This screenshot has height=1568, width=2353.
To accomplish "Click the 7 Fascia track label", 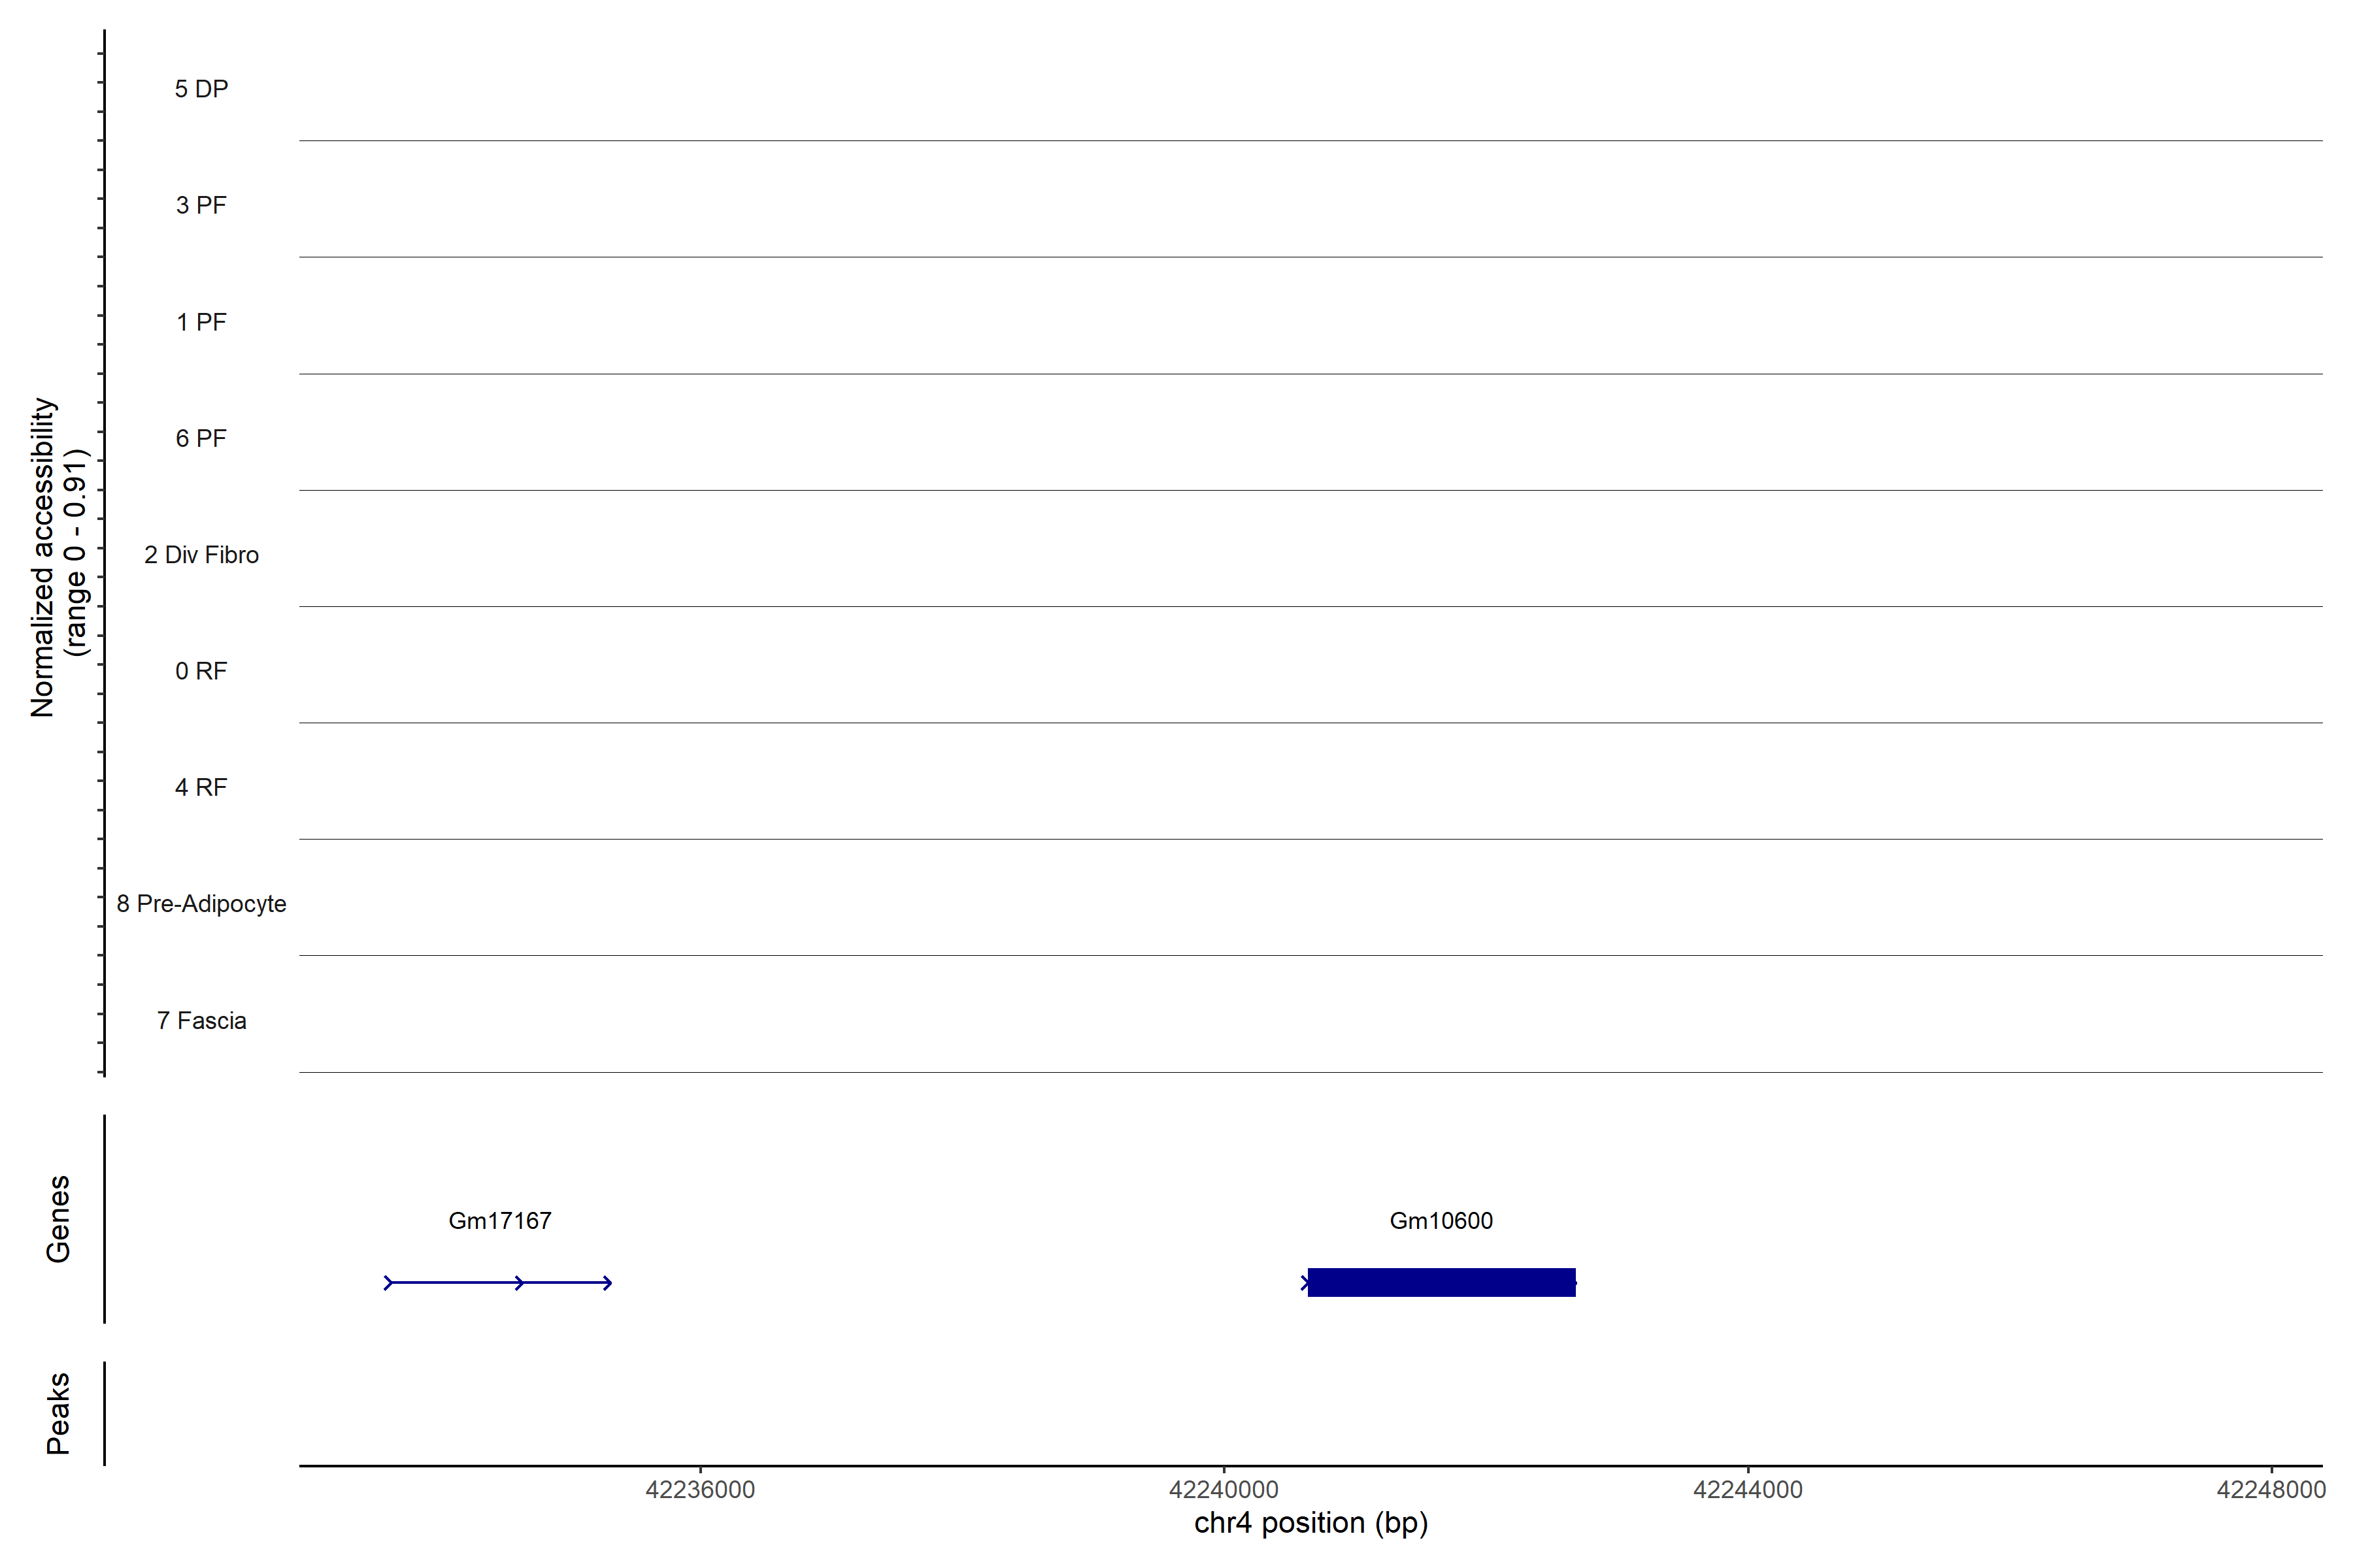I will tap(201, 1020).
